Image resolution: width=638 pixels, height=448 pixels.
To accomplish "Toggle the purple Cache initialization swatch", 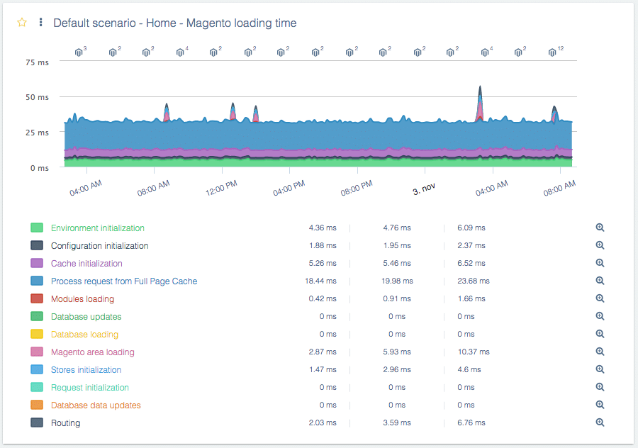I will click(37, 263).
